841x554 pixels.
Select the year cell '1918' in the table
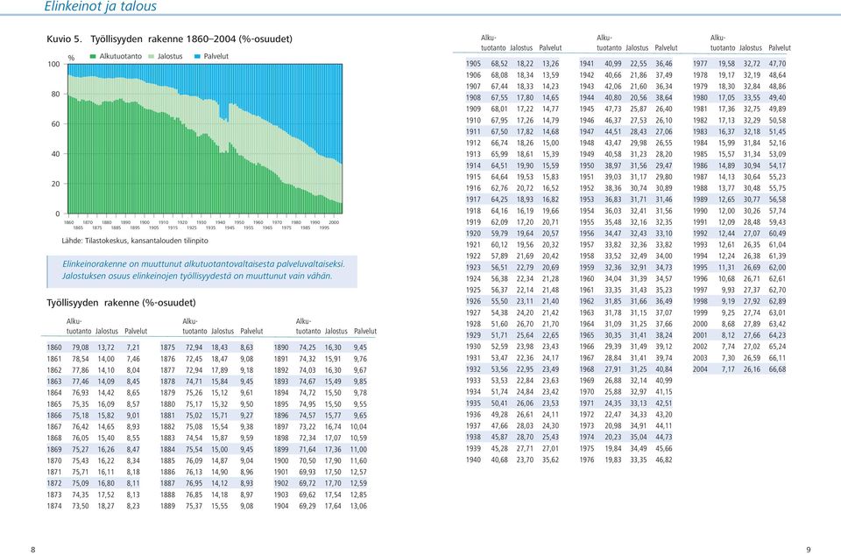coord(473,211)
